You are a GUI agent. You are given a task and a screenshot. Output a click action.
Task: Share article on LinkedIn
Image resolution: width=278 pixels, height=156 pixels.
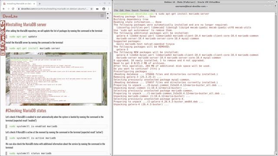[3, 53]
